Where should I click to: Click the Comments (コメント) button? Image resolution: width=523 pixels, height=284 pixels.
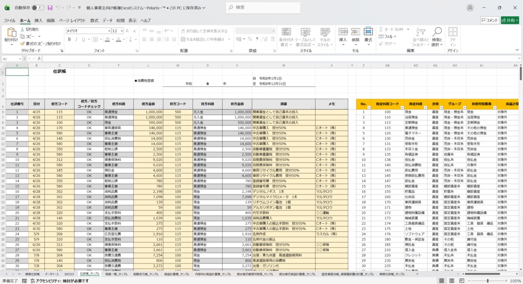coord(489,20)
